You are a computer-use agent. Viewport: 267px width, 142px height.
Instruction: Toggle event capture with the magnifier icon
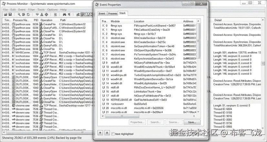click(19, 14)
